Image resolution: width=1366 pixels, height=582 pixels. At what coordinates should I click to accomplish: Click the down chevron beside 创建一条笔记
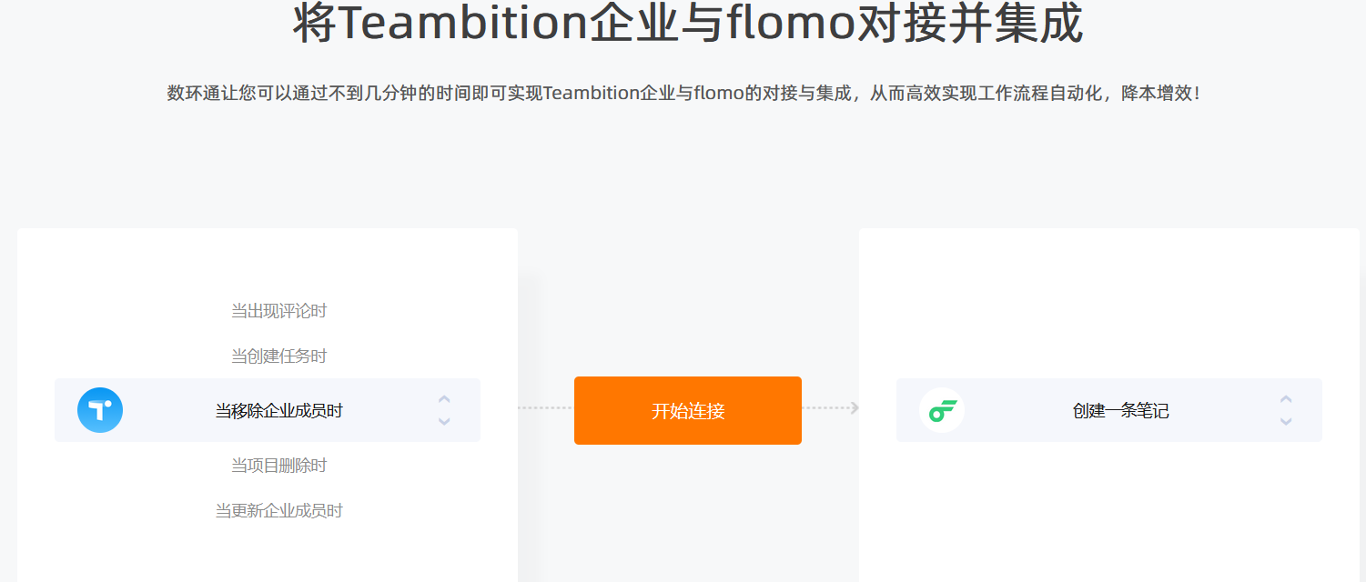(1286, 421)
